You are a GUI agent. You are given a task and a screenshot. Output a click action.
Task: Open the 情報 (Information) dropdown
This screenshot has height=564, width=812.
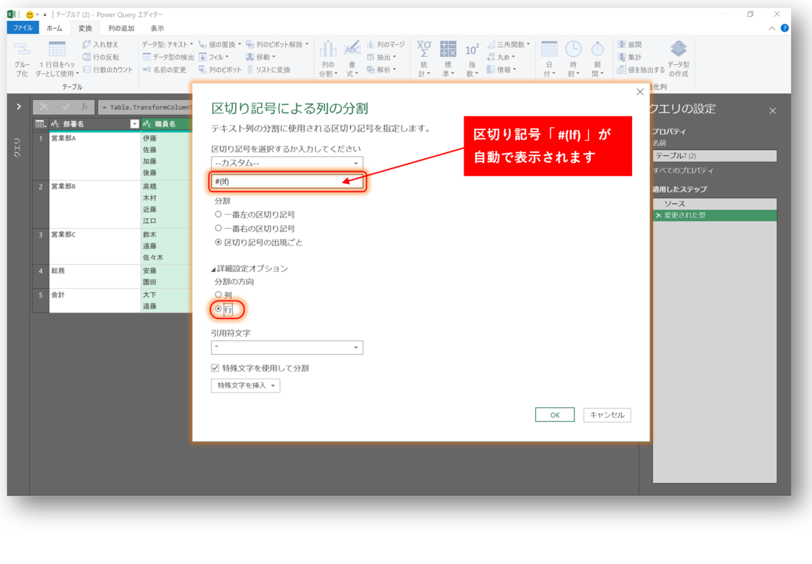[501, 69]
